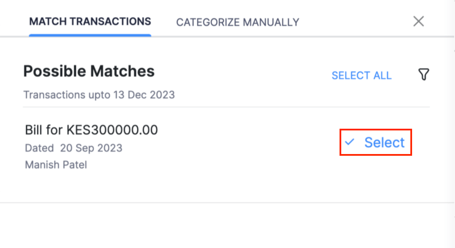
Task: Toggle selection of the 20 Sep 2023 bill
Action: point(376,142)
